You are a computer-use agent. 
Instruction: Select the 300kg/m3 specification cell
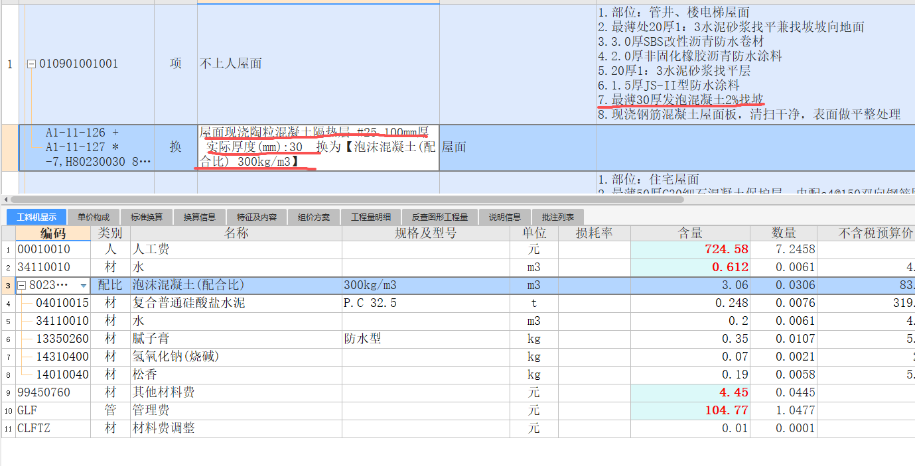[426, 286]
